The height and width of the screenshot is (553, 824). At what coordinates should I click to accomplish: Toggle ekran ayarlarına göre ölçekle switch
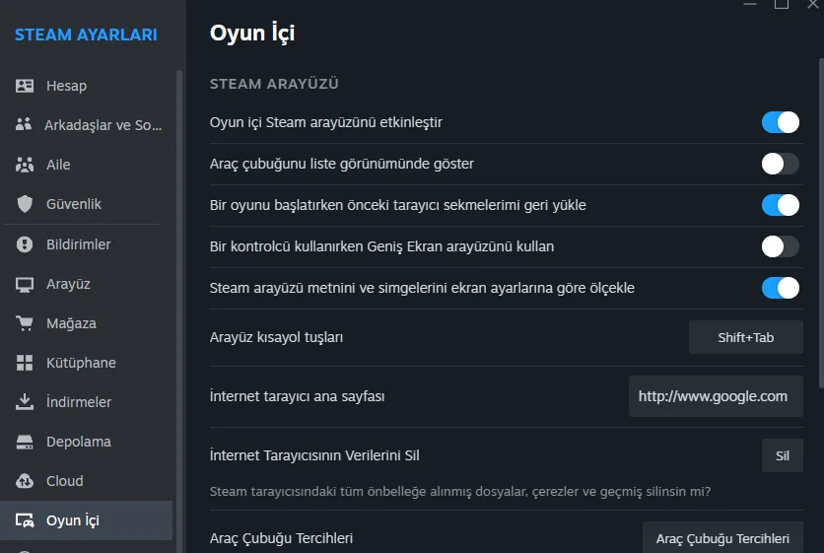pos(781,288)
